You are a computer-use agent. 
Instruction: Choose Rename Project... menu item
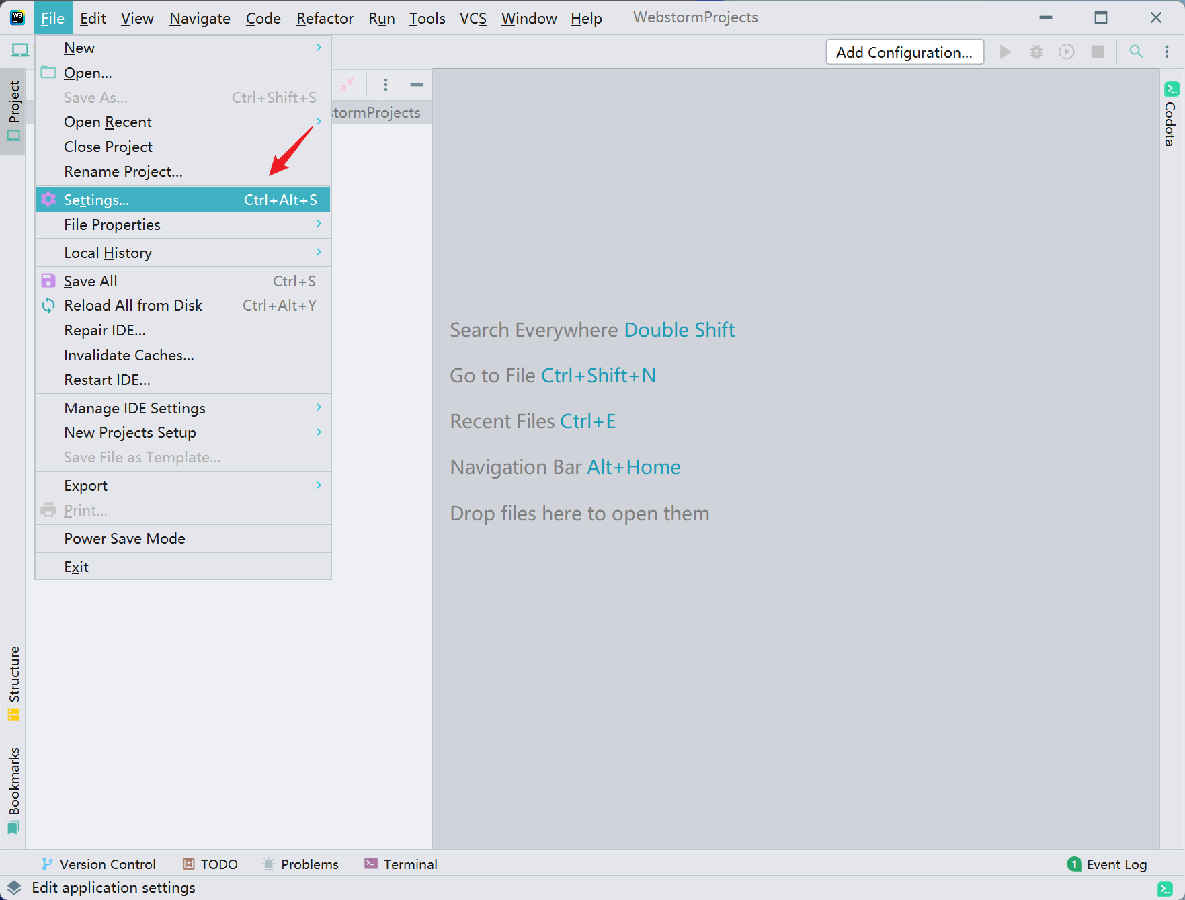(x=183, y=171)
